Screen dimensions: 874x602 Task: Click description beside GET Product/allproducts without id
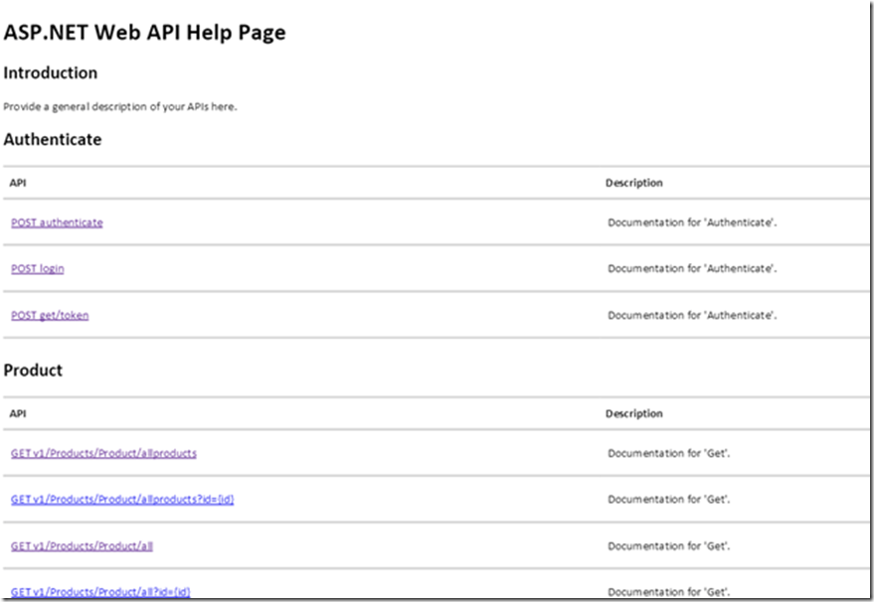click(x=669, y=453)
